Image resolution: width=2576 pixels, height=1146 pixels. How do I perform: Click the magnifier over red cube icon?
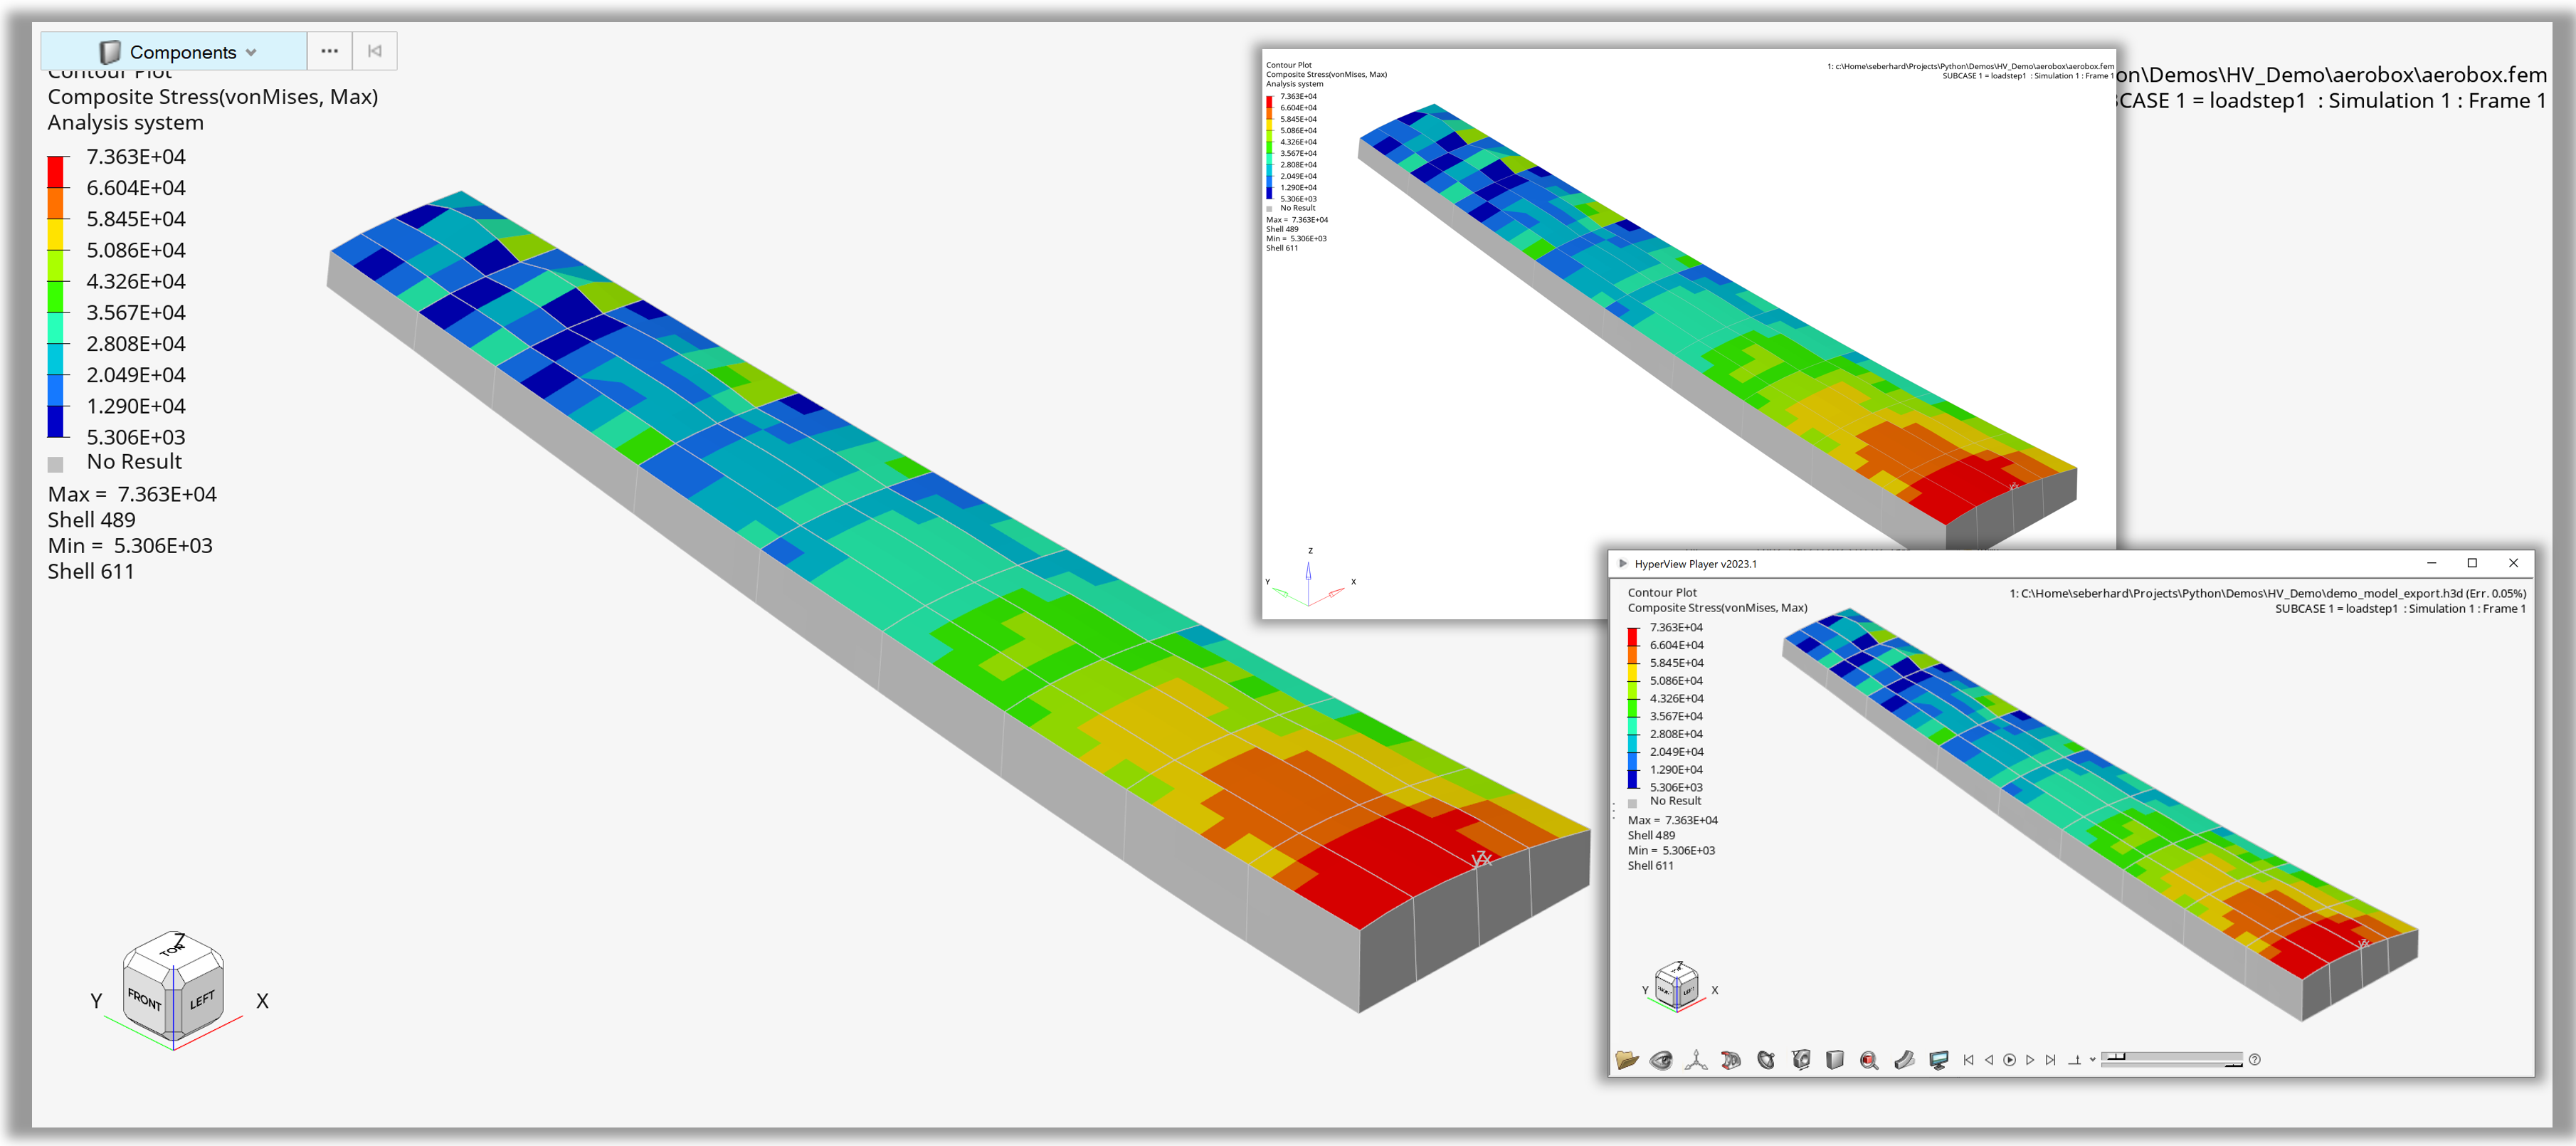pyautogui.click(x=1869, y=1060)
